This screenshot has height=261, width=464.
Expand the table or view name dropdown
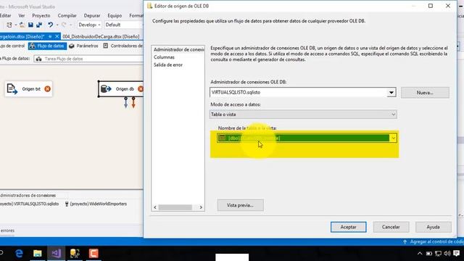[393, 138]
